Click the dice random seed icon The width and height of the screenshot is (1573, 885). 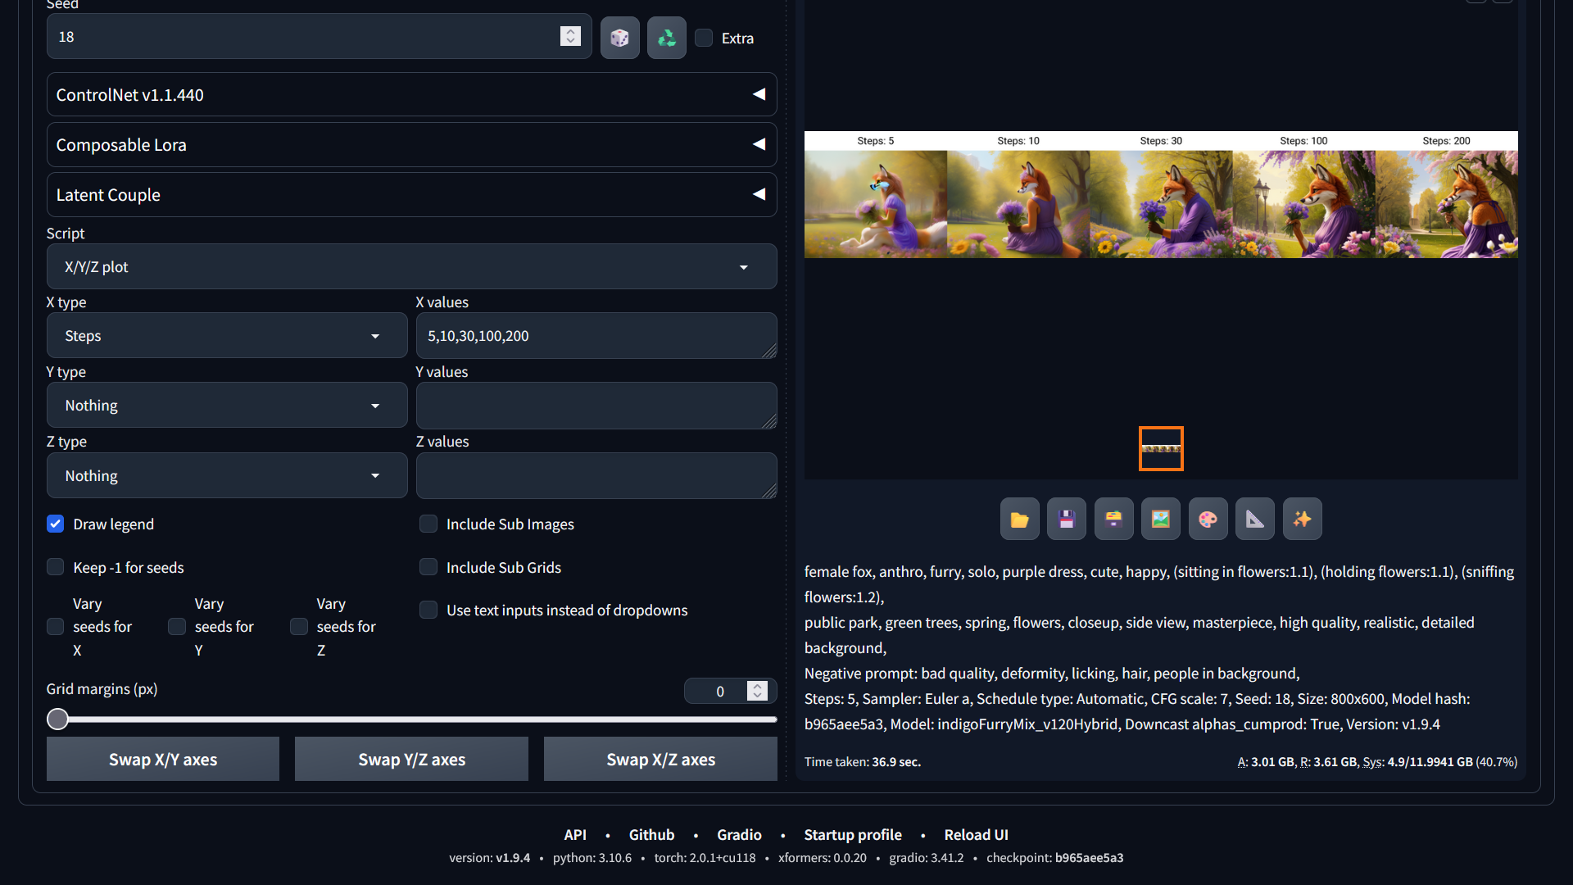tap(619, 38)
